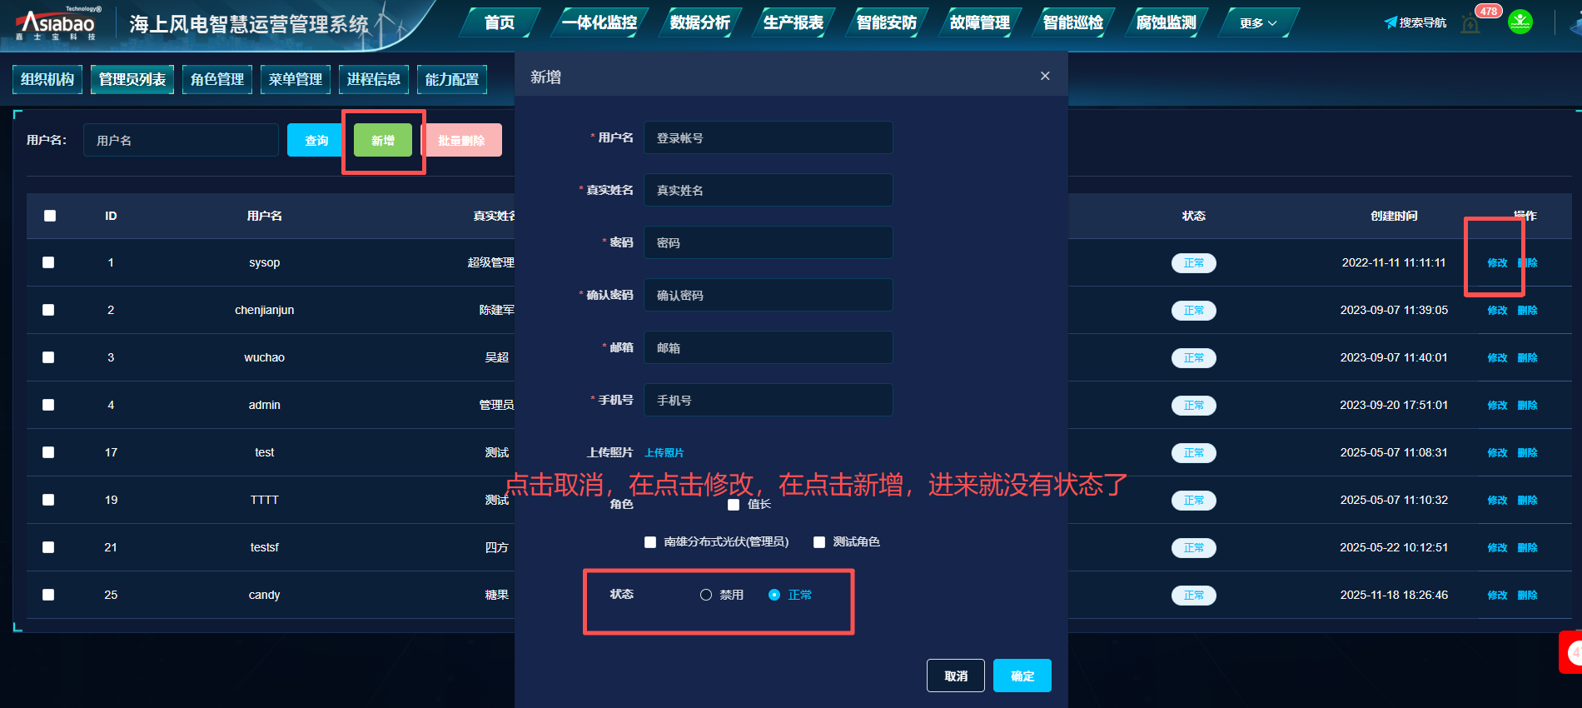The width and height of the screenshot is (1582, 708).
Task: Expand the 更多 dropdown menu
Action: click(x=1257, y=23)
